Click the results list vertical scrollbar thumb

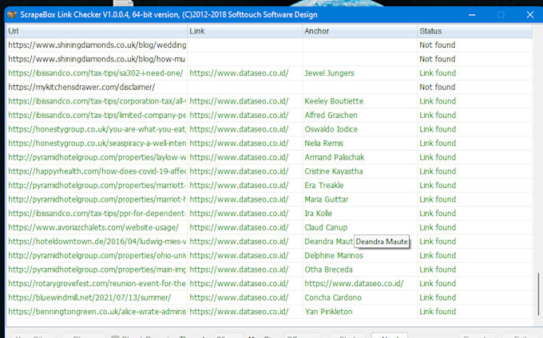point(538,294)
